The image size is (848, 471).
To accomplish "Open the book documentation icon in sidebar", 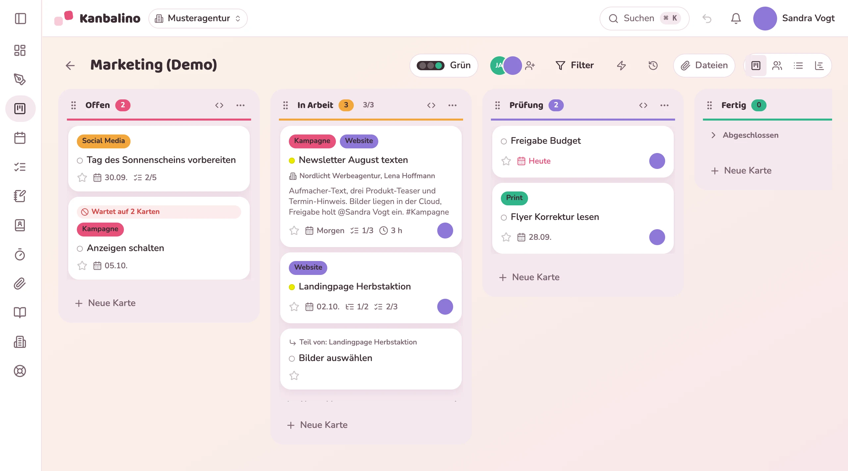I will [20, 313].
